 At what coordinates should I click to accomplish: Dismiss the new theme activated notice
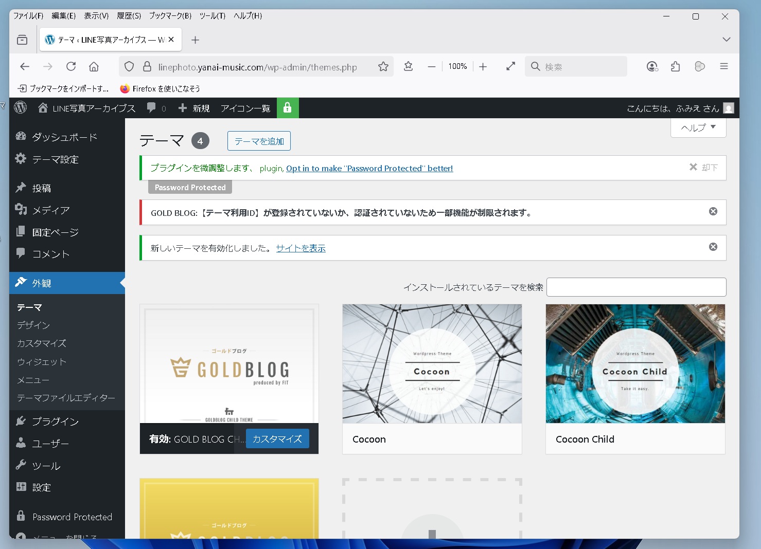click(x=713, y=247)
